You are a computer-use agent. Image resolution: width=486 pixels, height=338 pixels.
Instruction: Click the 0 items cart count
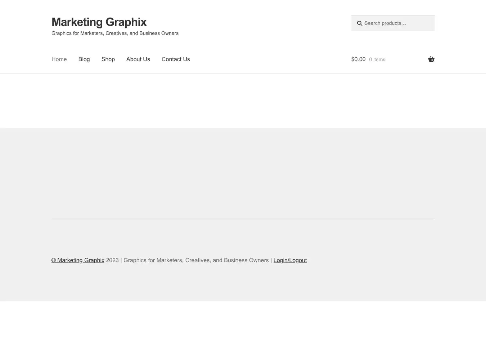[377, 60]
